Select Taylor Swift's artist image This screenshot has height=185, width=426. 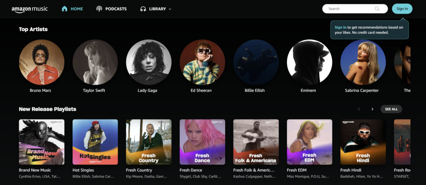click(95, 62)
